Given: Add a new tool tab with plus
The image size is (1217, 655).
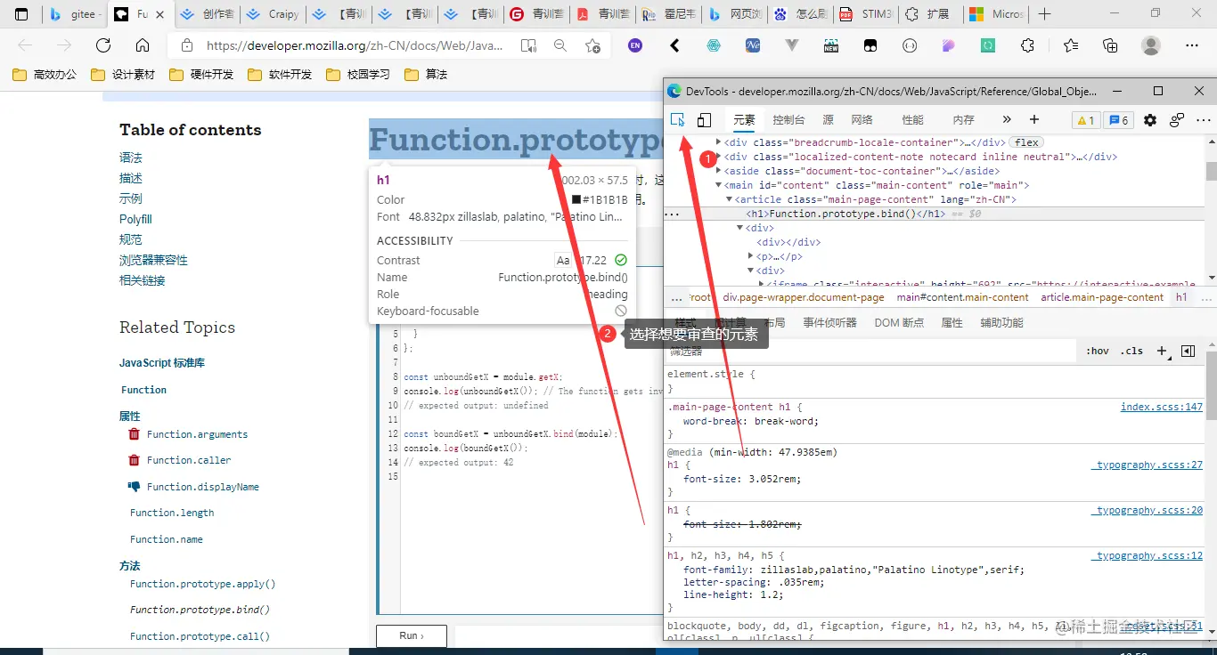Looking at the screenshot, I should pos(1034,119).
